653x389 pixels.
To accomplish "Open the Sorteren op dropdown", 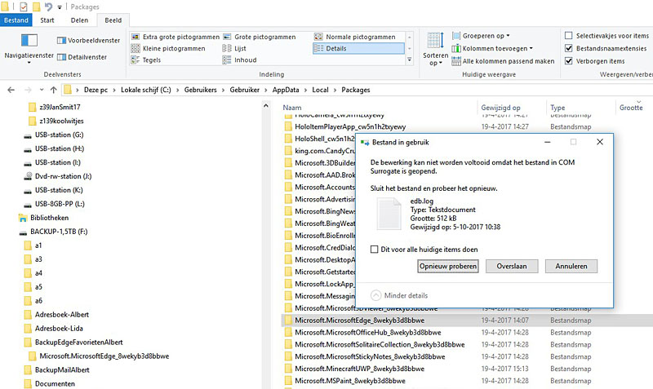I will click(x=436, y=49).
